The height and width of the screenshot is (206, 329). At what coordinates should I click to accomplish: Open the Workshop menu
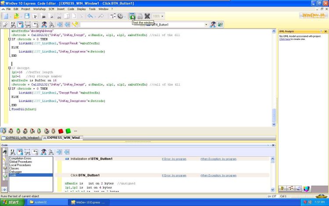[39, 9]
